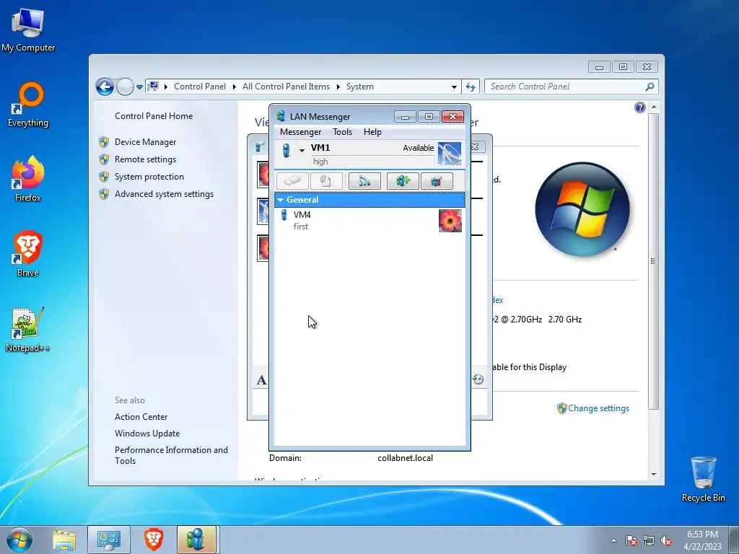The image size is (739, 554).
Task: Open the Everything desktop shortcut
Action: click(x=28, y=105)
